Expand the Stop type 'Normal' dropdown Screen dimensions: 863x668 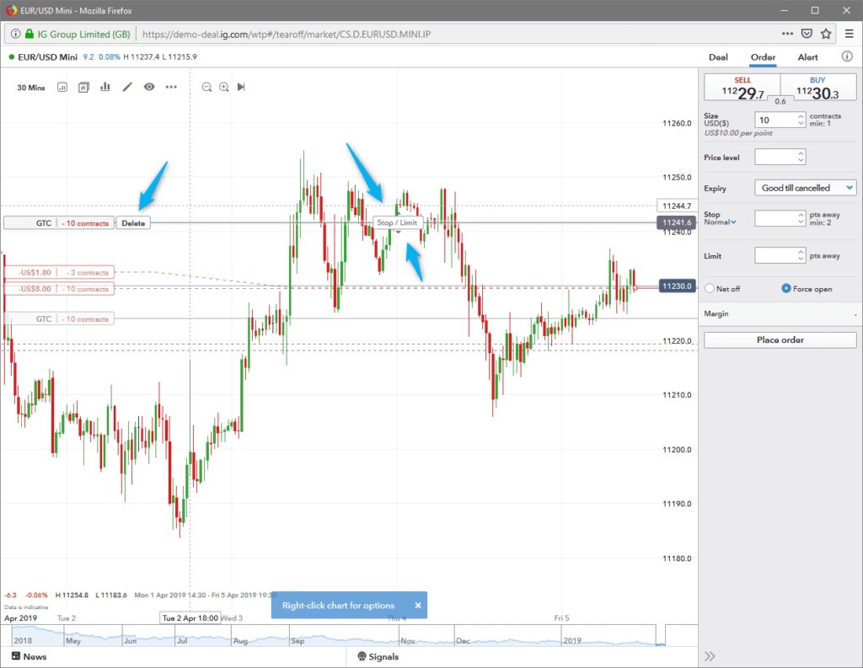(x=719, y=222)
